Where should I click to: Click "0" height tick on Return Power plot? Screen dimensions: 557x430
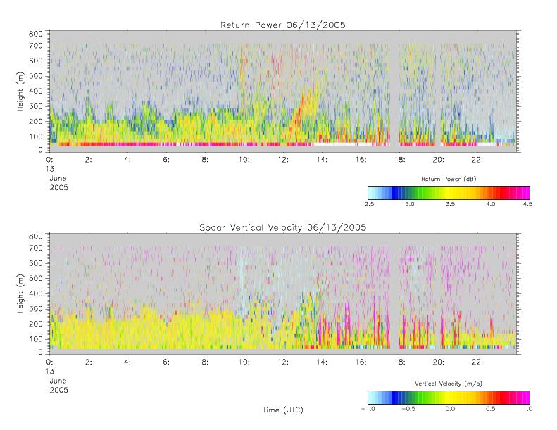41,150
